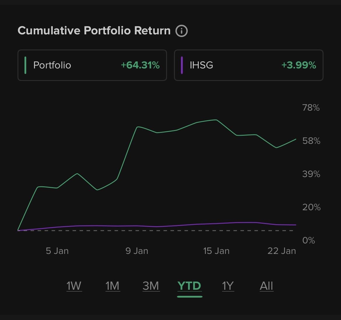Viewport: 341px width, 320px height.
Task: Click the 0% axis label
Action: coord(309,240)
